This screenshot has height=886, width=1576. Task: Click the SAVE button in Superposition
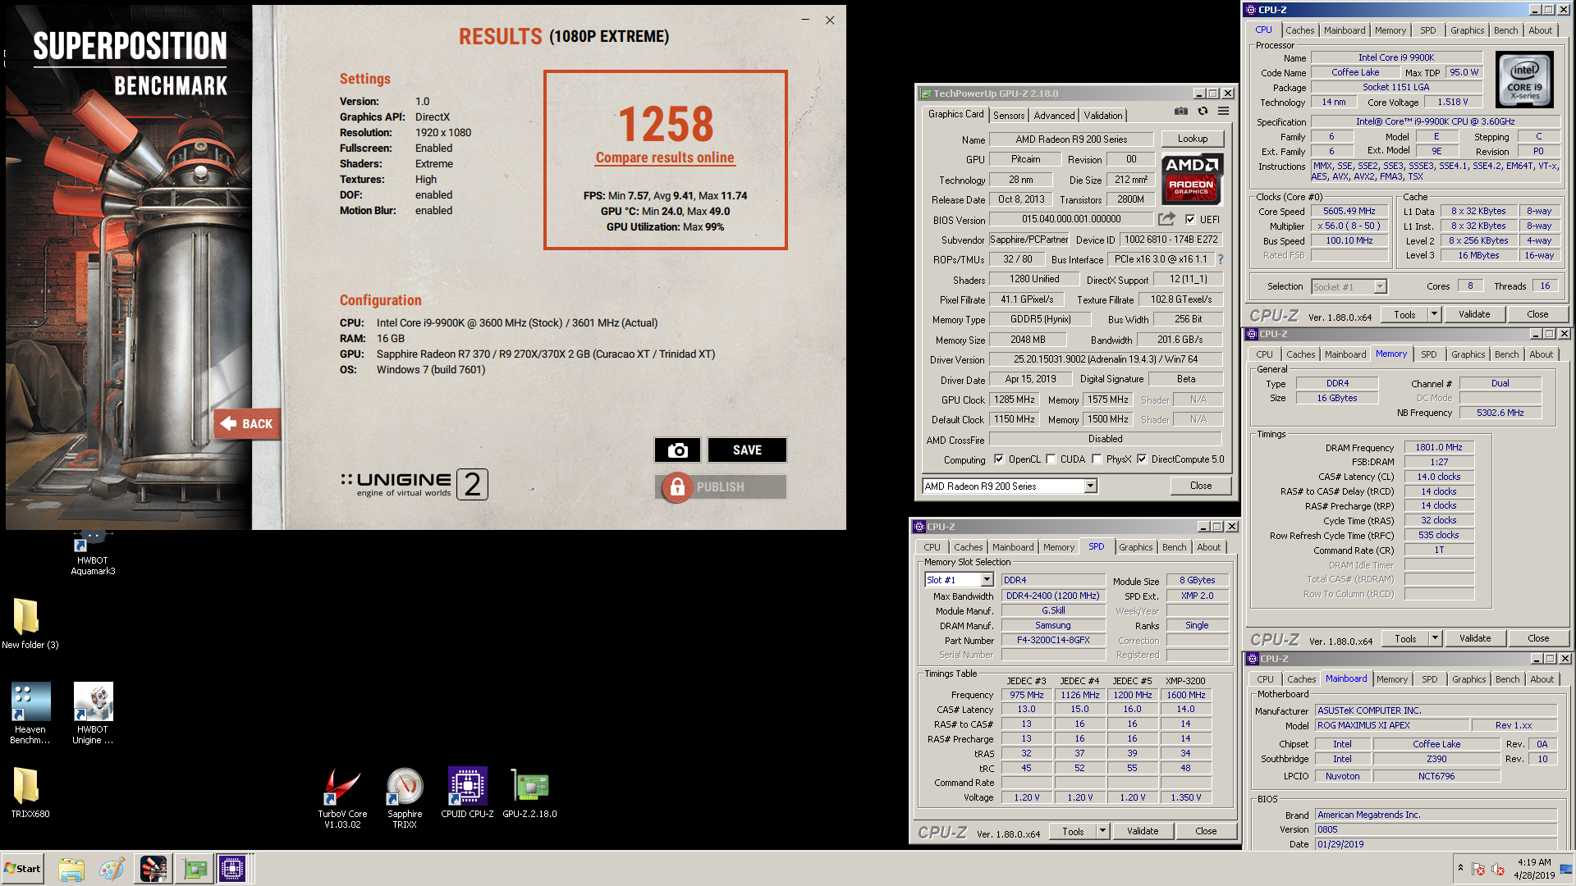tap(747, 450)
